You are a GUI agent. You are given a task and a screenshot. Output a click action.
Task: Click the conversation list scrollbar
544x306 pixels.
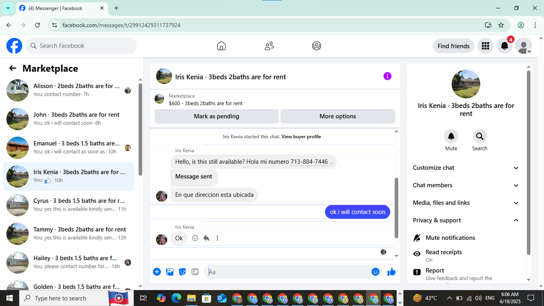(140, 129)
